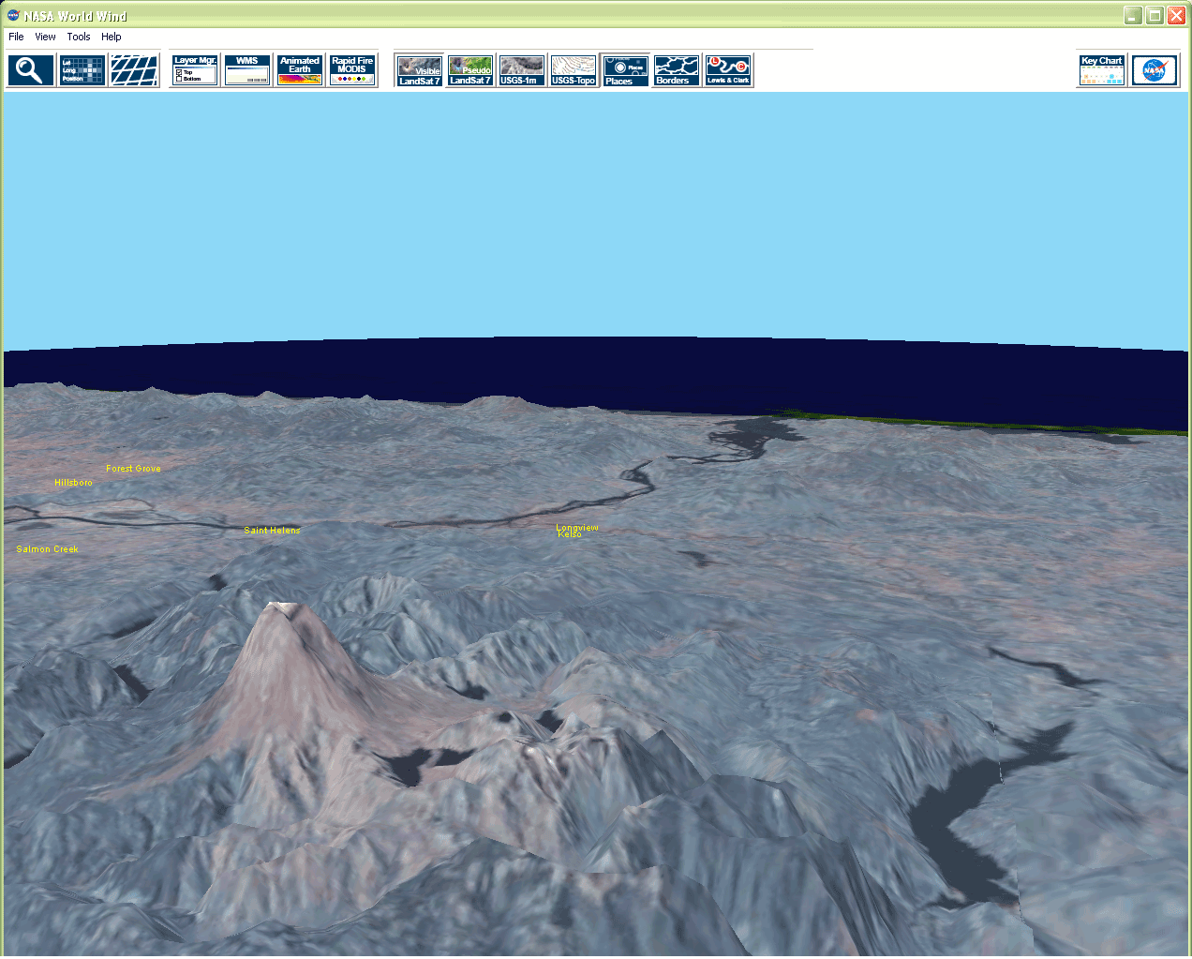The height and width of the screenshot is (959, 1192).
Task: Click the NASA logo icon
Action: pyautogui.click(x=1155, y=70)
